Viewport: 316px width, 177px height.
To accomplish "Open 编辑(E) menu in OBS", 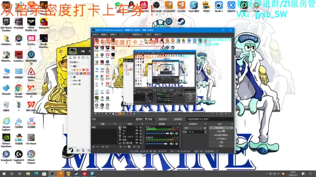I will coord(104,35).
